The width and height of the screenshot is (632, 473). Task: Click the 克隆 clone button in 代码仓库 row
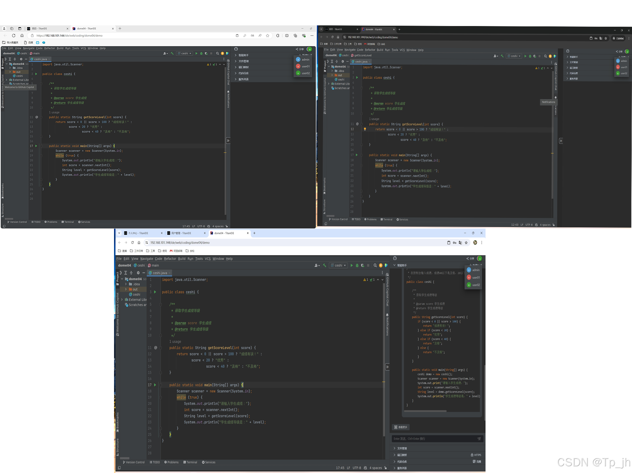coord(477,462)
